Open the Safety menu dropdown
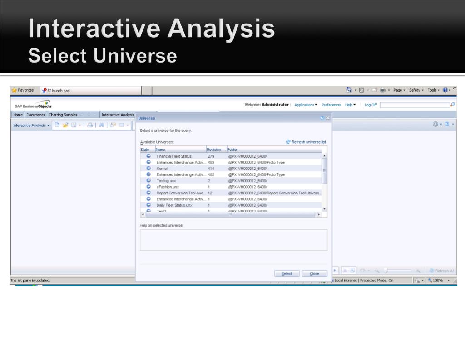Viewport: 465px width, 348px height. click(416, 90)
